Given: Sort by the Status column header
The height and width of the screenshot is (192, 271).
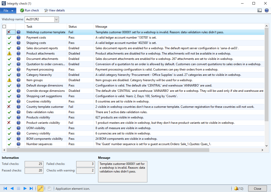Looking at the screenshot, I should [x=80, y=26].
